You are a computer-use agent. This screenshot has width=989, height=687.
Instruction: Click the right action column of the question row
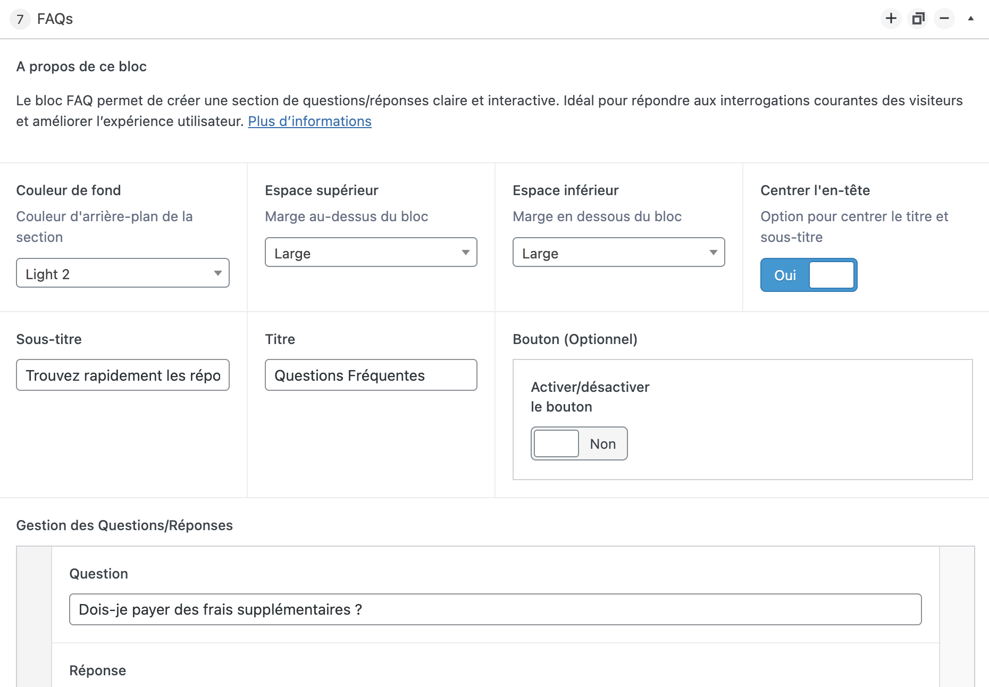tap(956, 617)
